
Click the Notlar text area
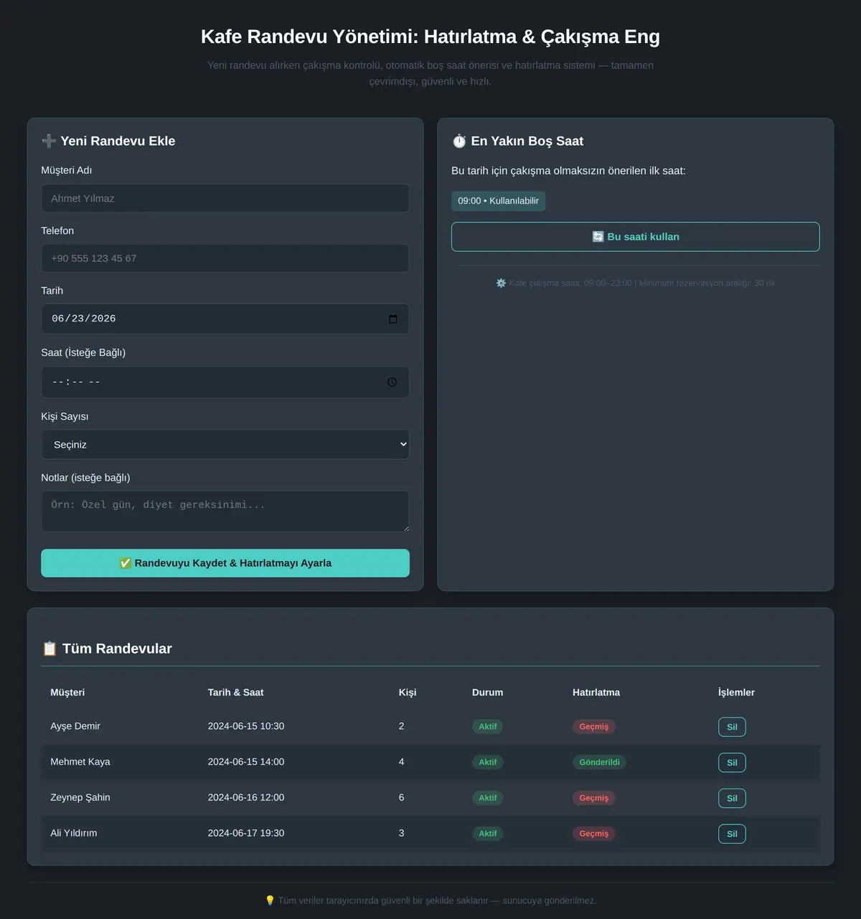click(225, 512)
